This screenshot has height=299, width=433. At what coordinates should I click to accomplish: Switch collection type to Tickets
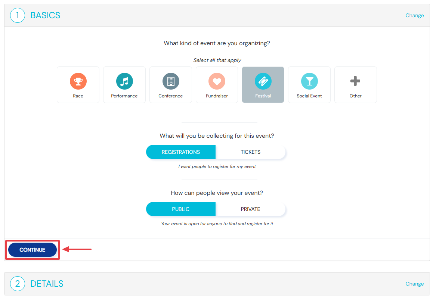tap(250, 152)
